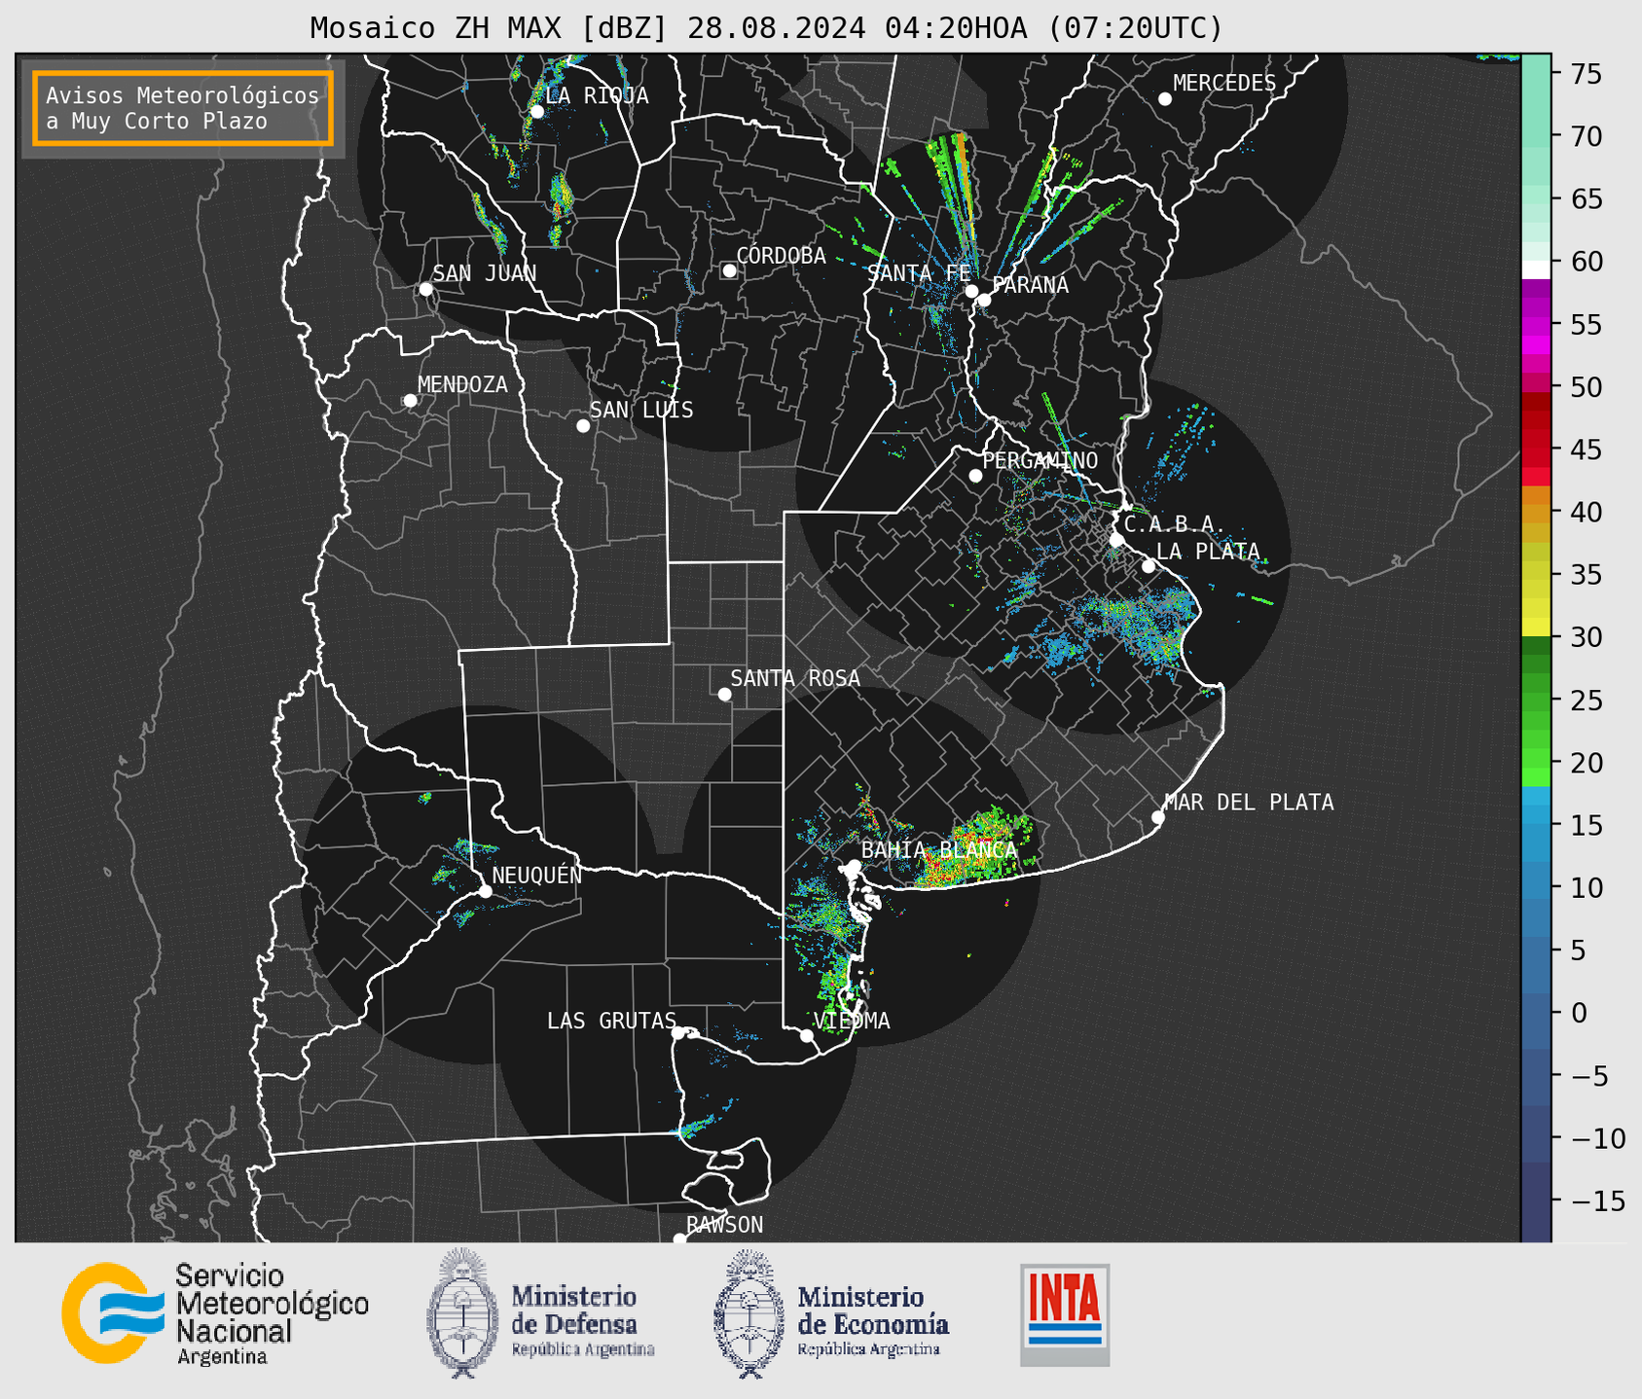This screenshot has height=1399, width=1642.
Task: Click the MAR DEL PLATA label text
Action: tap(1249, 803)
